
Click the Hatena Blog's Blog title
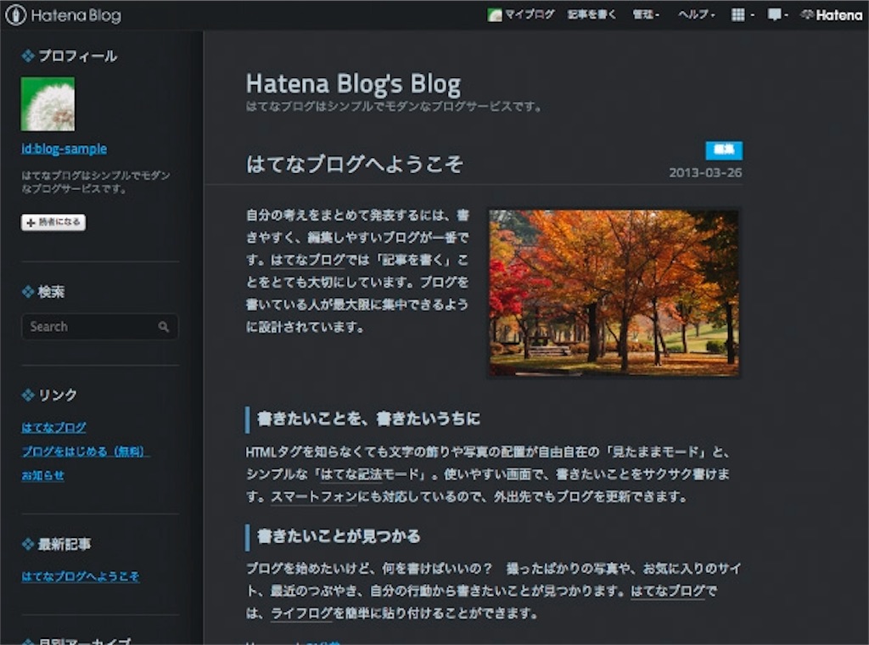[353, 84]
